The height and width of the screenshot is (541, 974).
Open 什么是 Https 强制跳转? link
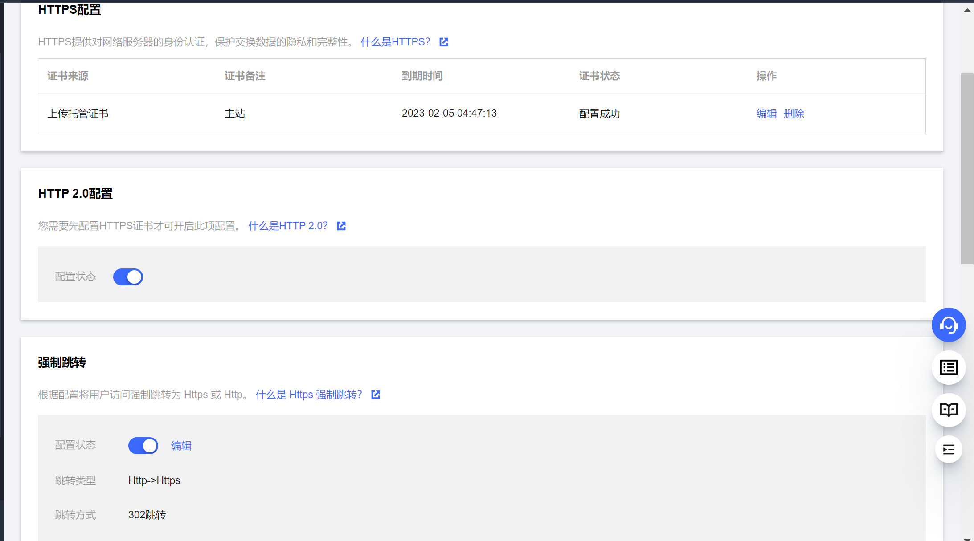pos(309,395)
